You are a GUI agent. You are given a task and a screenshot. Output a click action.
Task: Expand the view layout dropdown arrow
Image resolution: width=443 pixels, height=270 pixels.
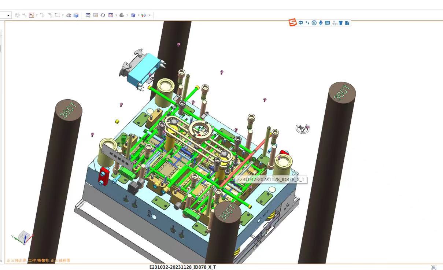pyautogui.click(x=116, y=15)
